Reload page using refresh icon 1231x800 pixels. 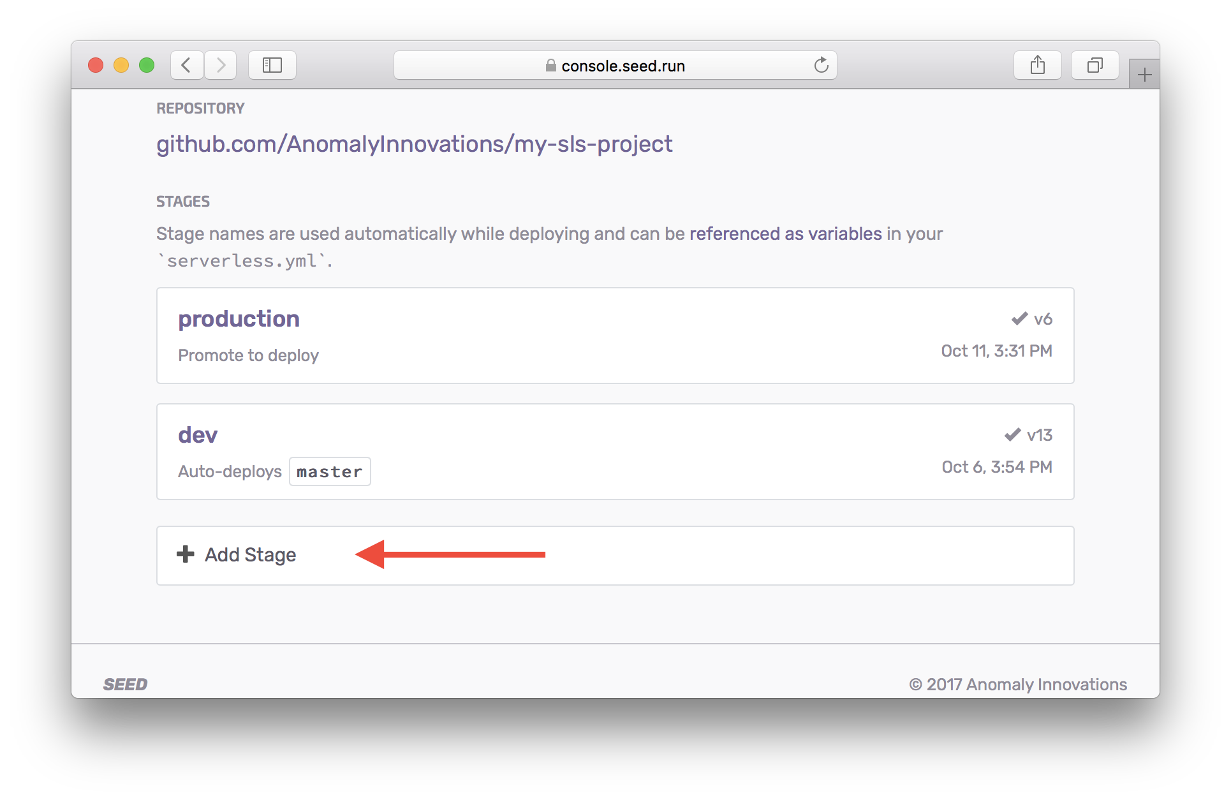pyautogui.click(x=821, y=65)
